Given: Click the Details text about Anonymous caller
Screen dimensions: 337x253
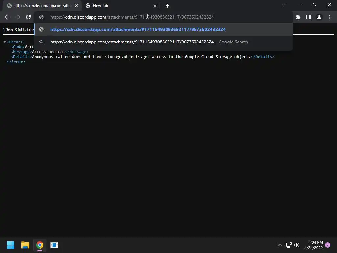Looking at the screenshot, I should [x=141, y=57].
